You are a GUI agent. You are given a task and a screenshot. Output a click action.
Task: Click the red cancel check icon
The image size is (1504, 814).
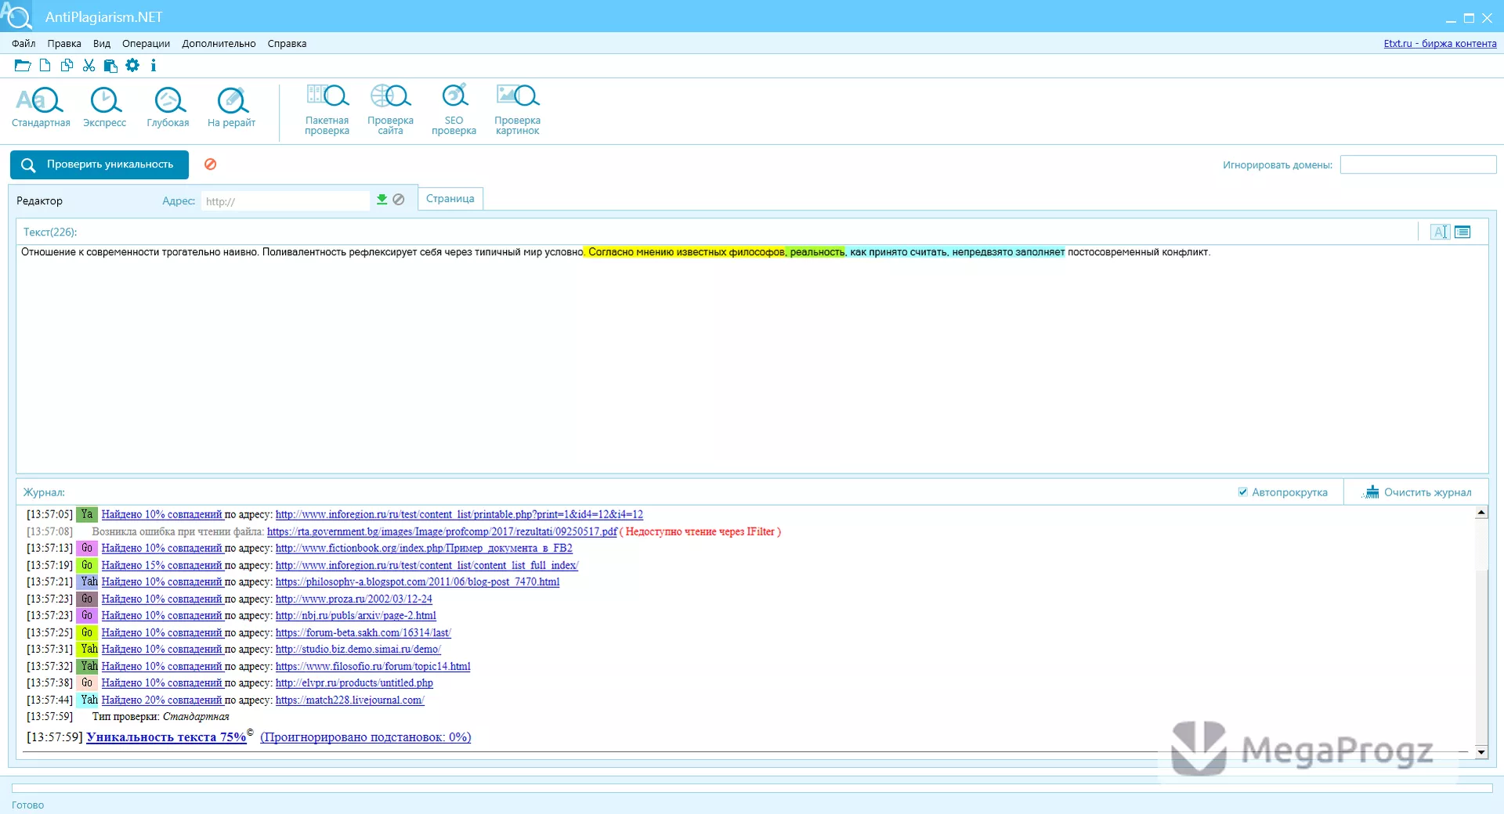point(211,164)
